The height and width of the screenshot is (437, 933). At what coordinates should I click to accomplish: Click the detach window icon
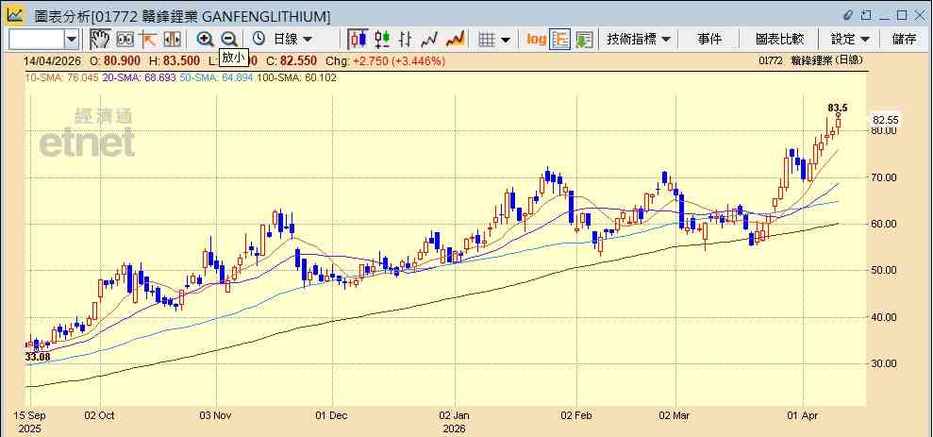coord(866,15)
